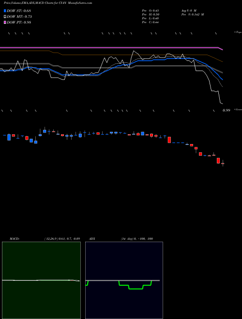Select the 'DOW MT: 0.75' legend label
The width and height of the screenshot is (242, 319).
[19, 17]
